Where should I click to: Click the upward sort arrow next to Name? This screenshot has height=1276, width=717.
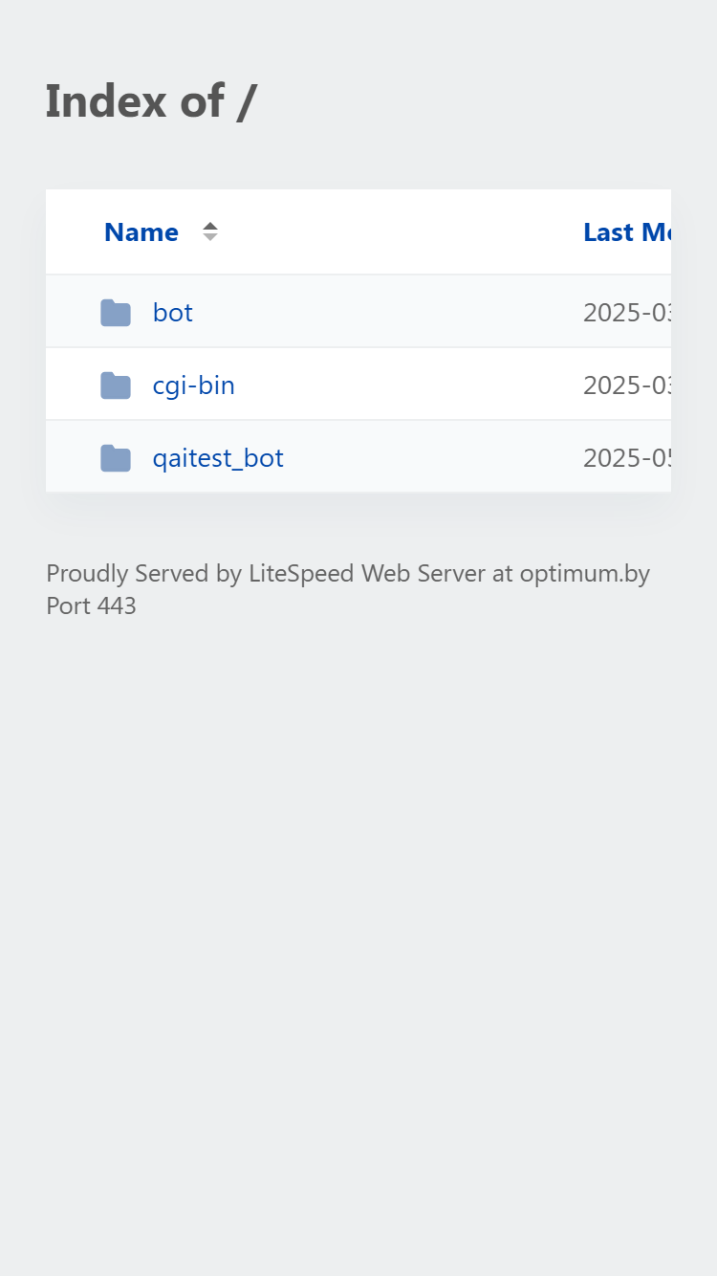[210, 226]
